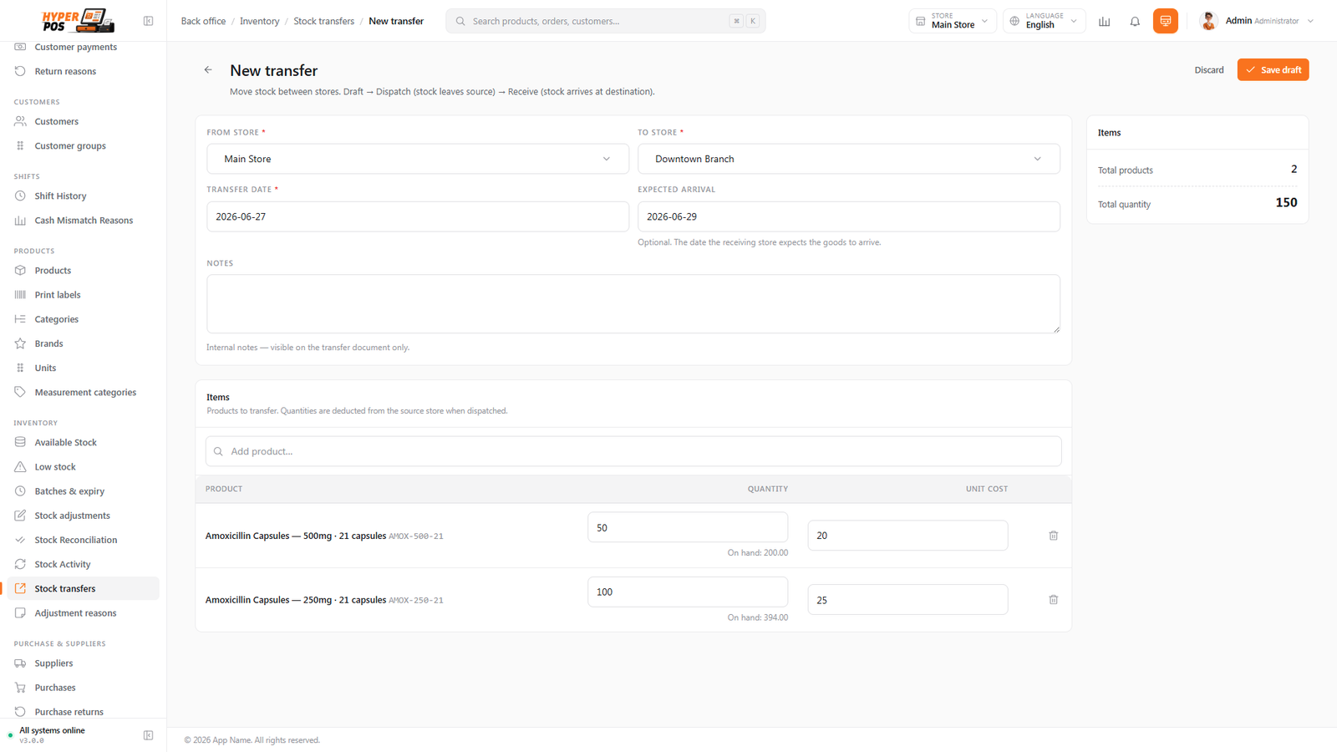Click the All systems online status
The image size is (1337, 752).
pyautogui.click(x=52, y=730)
